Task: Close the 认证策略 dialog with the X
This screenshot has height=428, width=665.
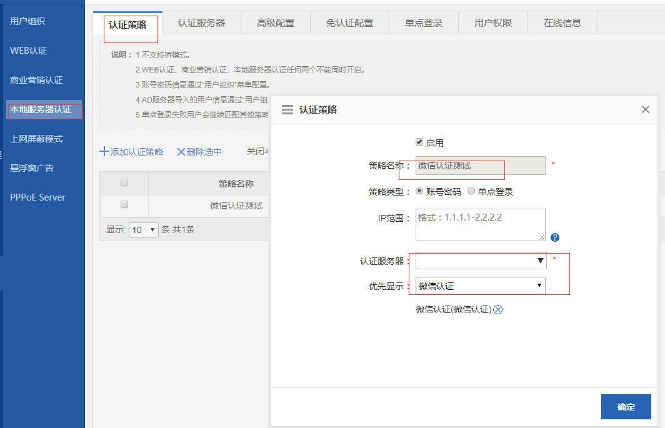Action: [646, 110]
